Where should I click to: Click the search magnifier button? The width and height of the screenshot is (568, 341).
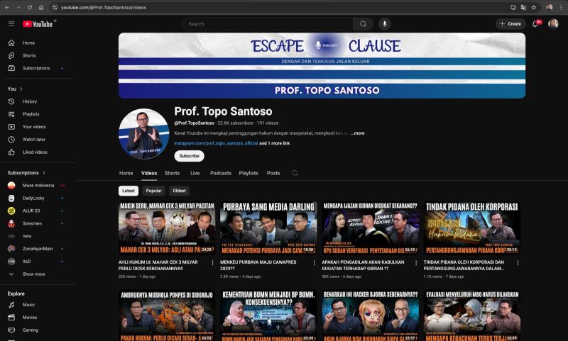click(x=364, y=23)
